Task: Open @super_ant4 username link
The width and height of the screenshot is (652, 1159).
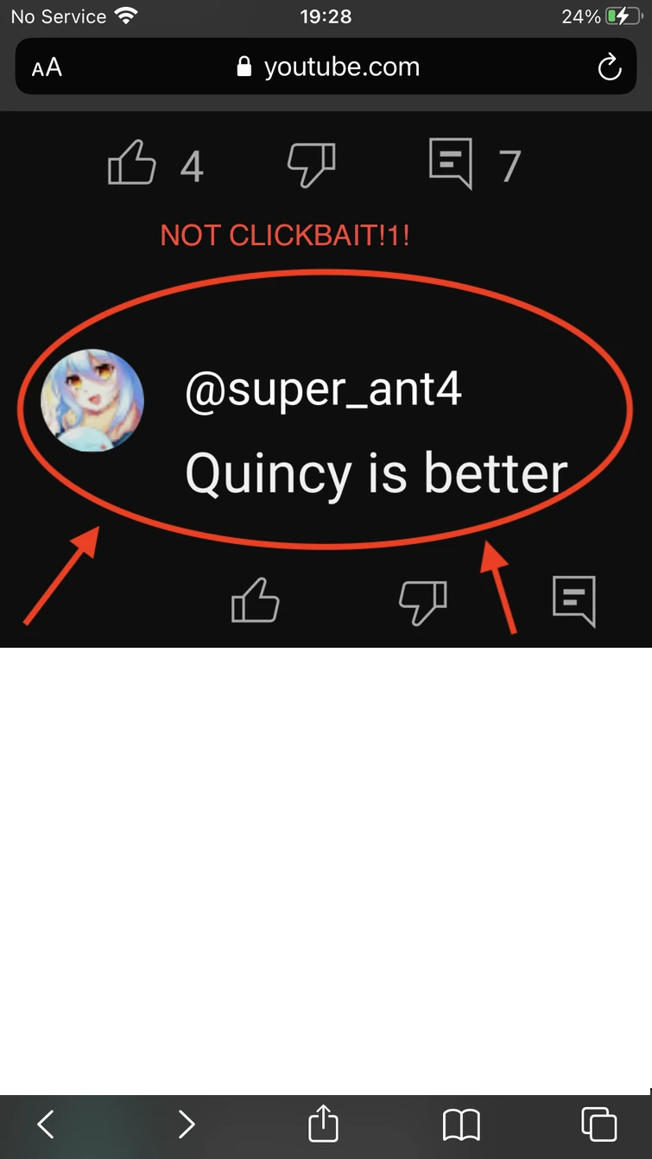Action: coord(324,389)
